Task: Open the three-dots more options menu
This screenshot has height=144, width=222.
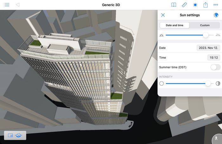Action: click(x=216, y=5)
